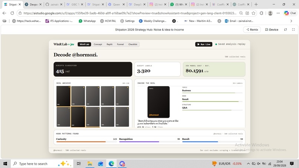Expand the bookmarks bar overflow chevron

(291, 21)
